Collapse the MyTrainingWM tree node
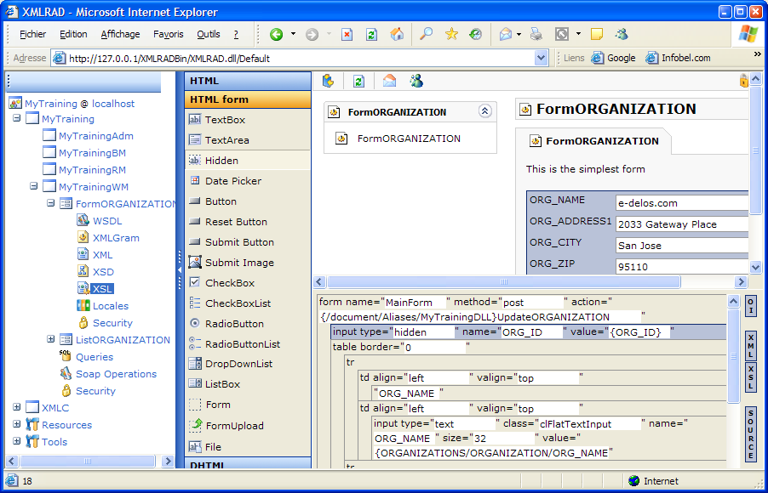 coord(34,187)
